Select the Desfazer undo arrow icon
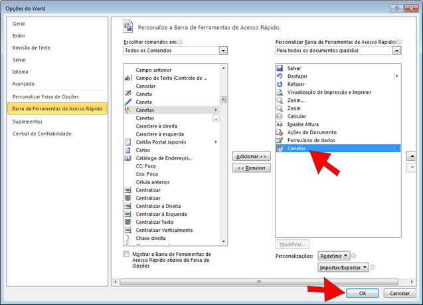Viewport: 423px width, 305px height. (x=280, y=76)
